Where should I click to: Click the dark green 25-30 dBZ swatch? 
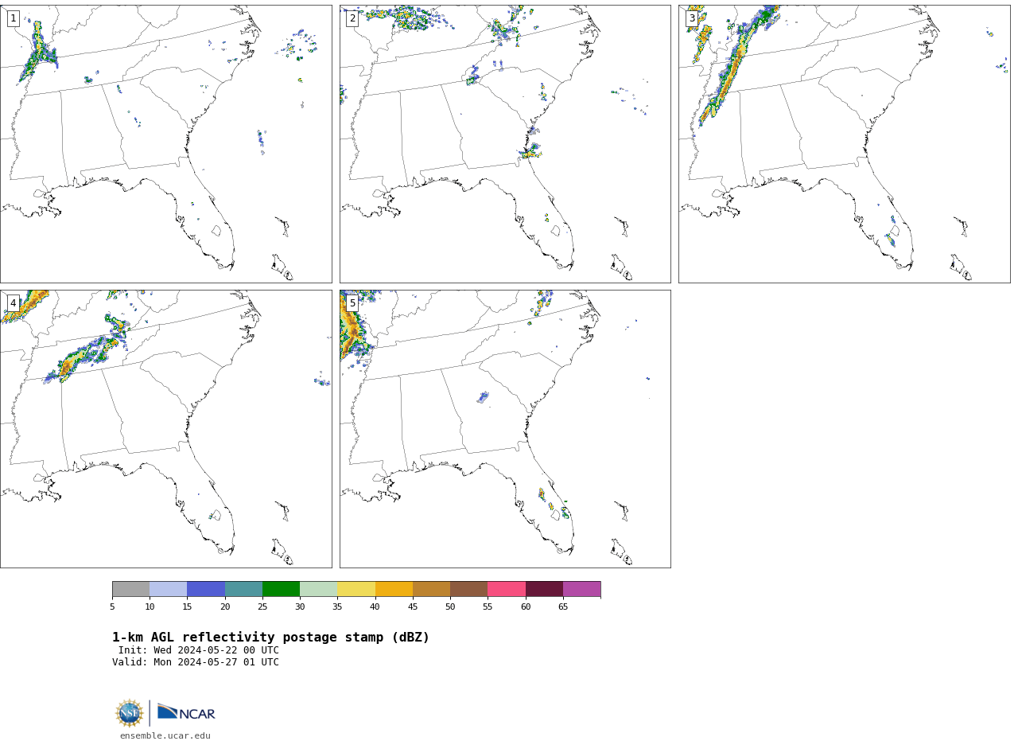281,589
